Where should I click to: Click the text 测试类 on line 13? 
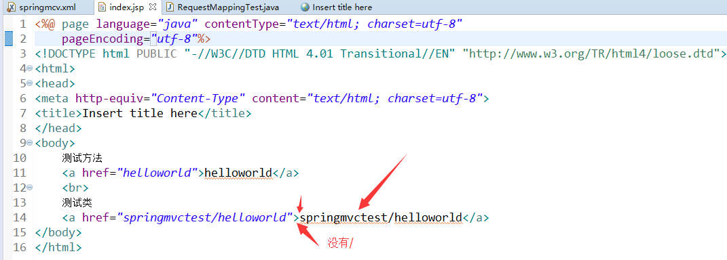(x=77, y=202)
